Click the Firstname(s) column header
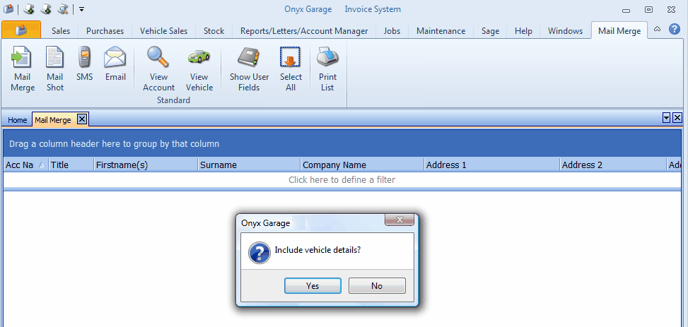 (145, 165)
